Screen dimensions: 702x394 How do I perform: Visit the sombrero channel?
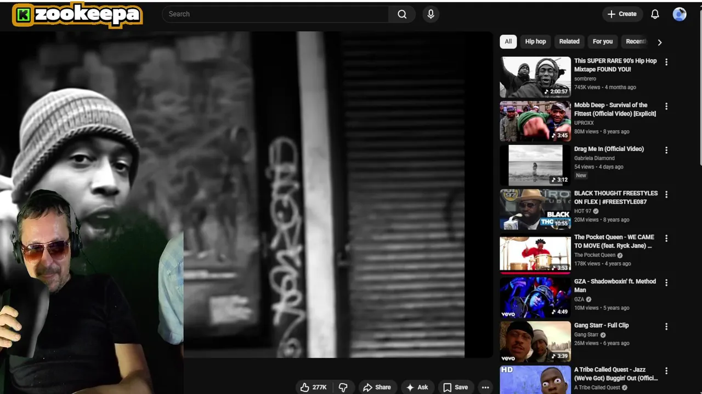[x=585, y=79]
